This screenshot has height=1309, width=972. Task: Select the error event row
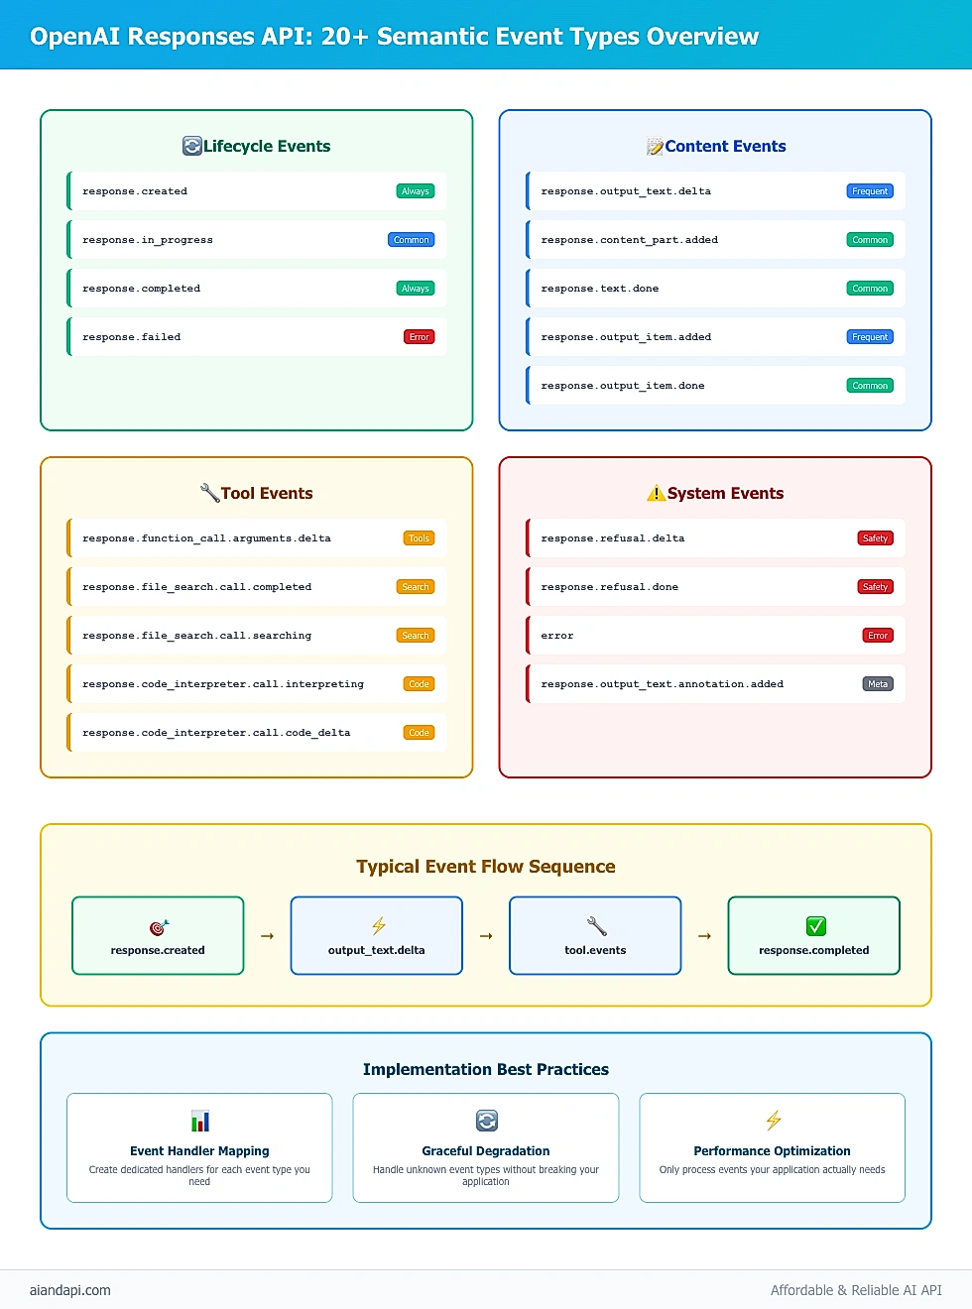pyautogui.click(x=715, y=636)
